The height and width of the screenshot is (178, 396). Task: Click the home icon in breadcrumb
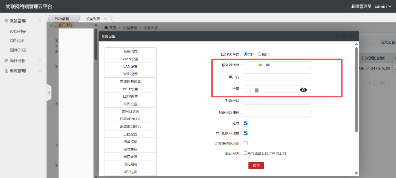click(x=106, y=28)
